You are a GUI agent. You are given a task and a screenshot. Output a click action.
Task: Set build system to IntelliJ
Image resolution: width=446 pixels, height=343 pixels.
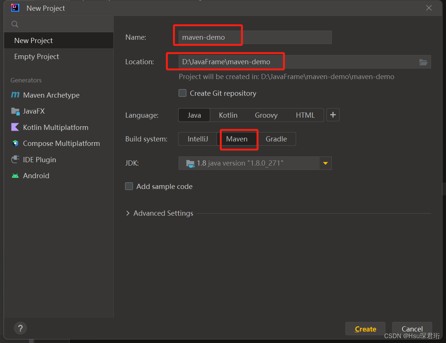pyautogui.click(x=198, y=139)
